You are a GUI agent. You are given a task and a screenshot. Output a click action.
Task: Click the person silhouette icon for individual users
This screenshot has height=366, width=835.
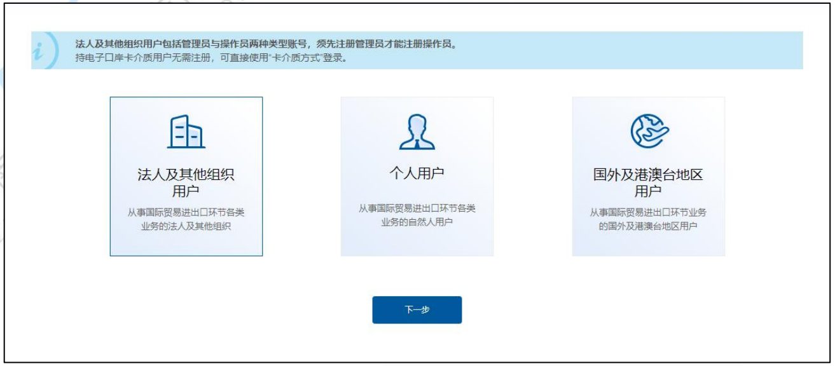pyautogui.click(x=417, y=133)
